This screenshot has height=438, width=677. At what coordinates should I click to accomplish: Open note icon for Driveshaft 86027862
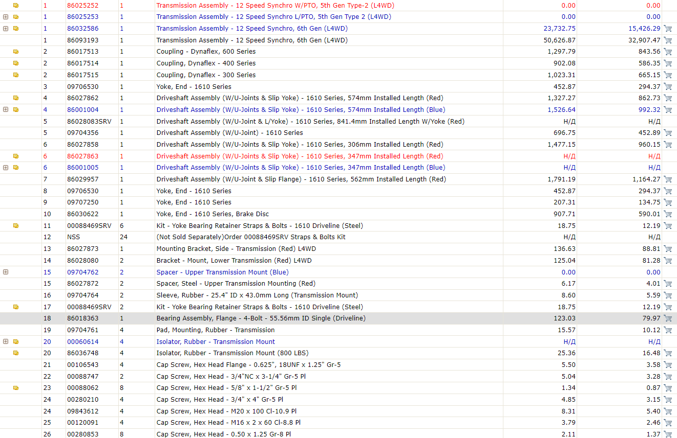16,98
